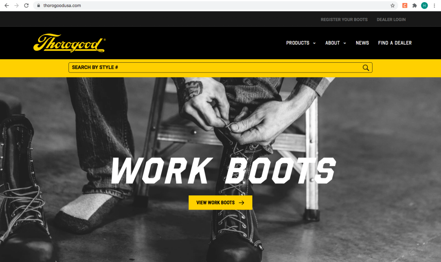Click the magnifier search icon
The height and width of the screenshot is (262, 441).
point(366,67)
